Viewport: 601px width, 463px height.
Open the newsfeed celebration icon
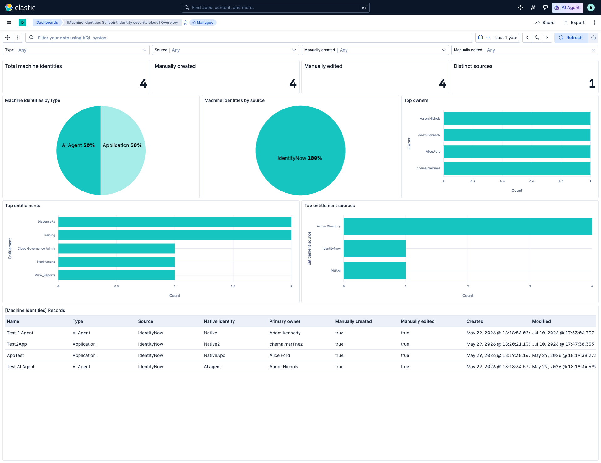tap(533, 8)
